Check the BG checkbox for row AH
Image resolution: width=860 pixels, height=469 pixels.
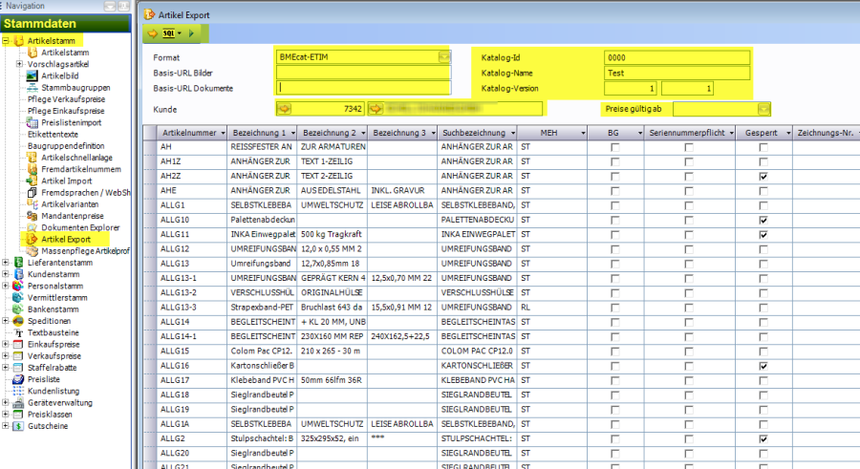click(x=614, y=148)
